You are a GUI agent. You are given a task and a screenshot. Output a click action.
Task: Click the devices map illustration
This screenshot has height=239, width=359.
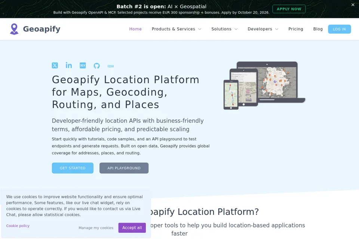tap(264, 85)
